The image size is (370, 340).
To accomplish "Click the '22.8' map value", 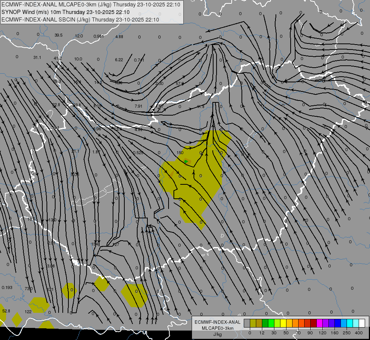I will (x=56, y=105).
